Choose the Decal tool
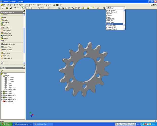This screenshot has width=157, height=126. pos(4,41)
